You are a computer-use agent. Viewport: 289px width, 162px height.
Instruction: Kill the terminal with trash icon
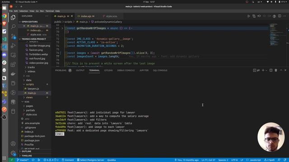pos(276,70)
